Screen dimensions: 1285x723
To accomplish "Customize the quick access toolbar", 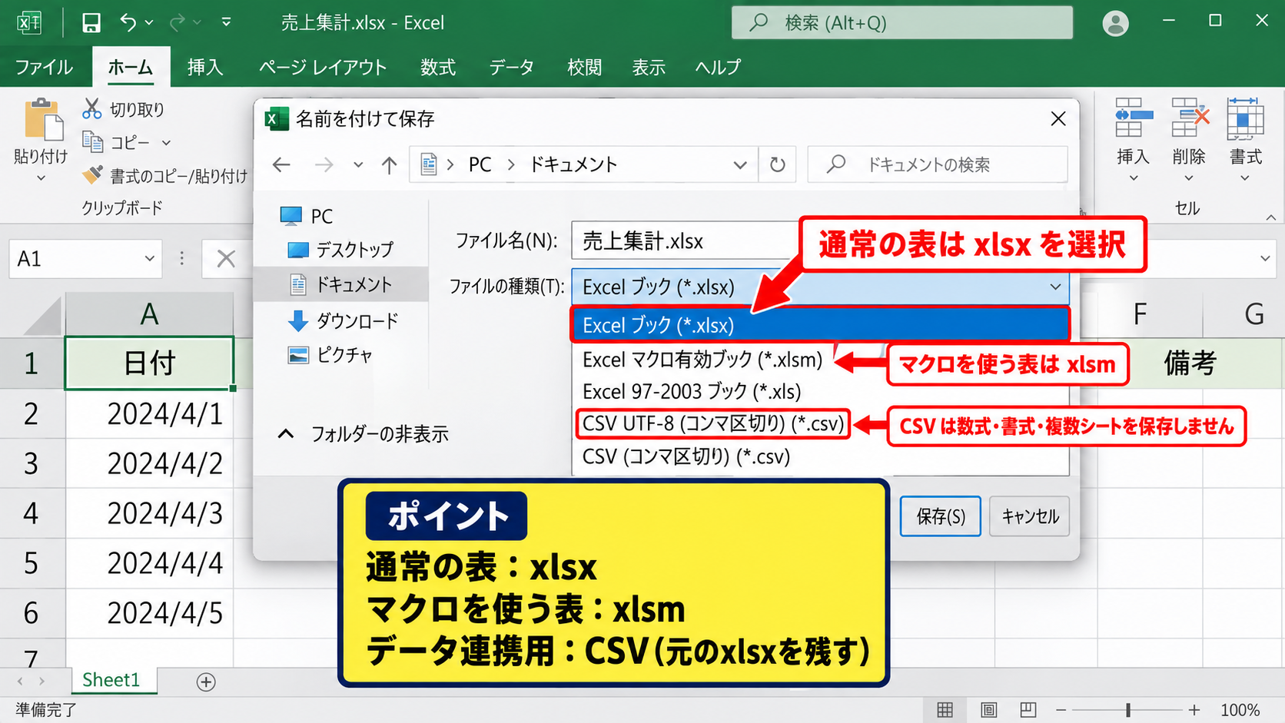I will click(226, 22).
